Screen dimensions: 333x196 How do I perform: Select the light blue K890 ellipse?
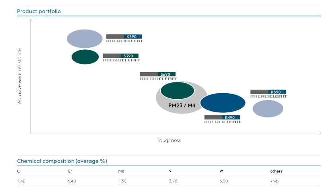pyautogui.click(x=268, y=108)
